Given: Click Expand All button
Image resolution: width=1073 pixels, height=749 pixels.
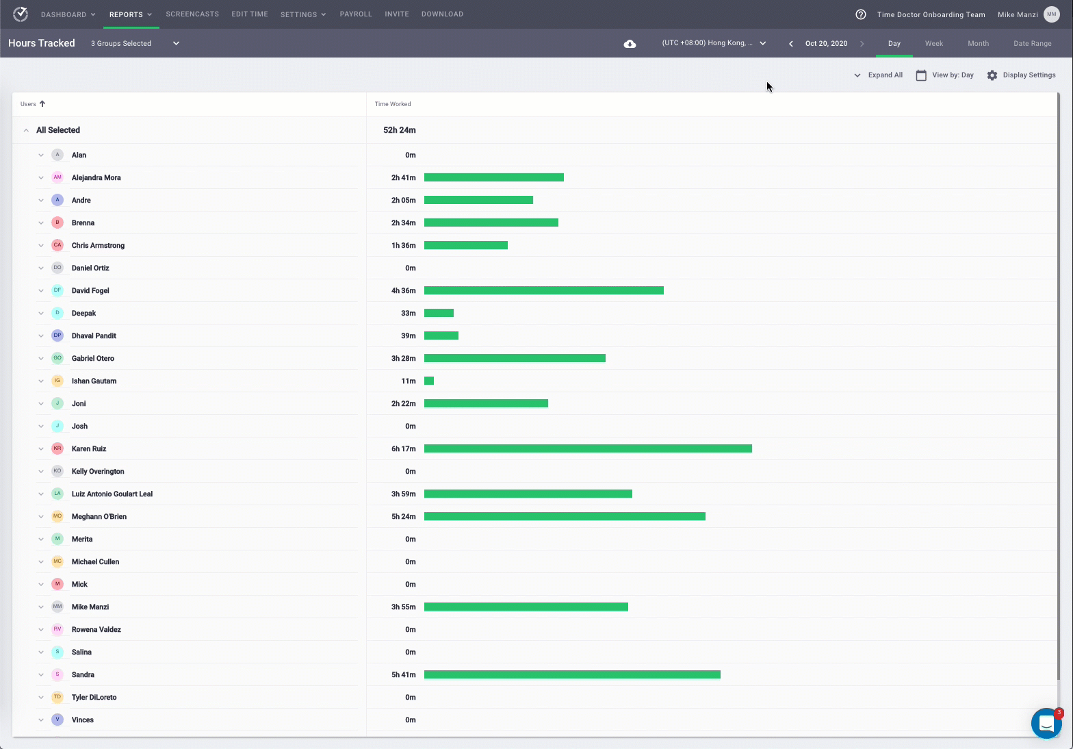Looking at the screenshot, I should (x=879, y=75).
